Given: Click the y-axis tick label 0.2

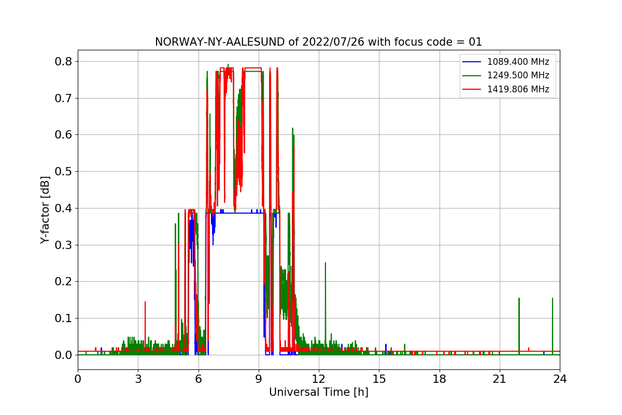Looking at the screenshot, I should [63, 282].
